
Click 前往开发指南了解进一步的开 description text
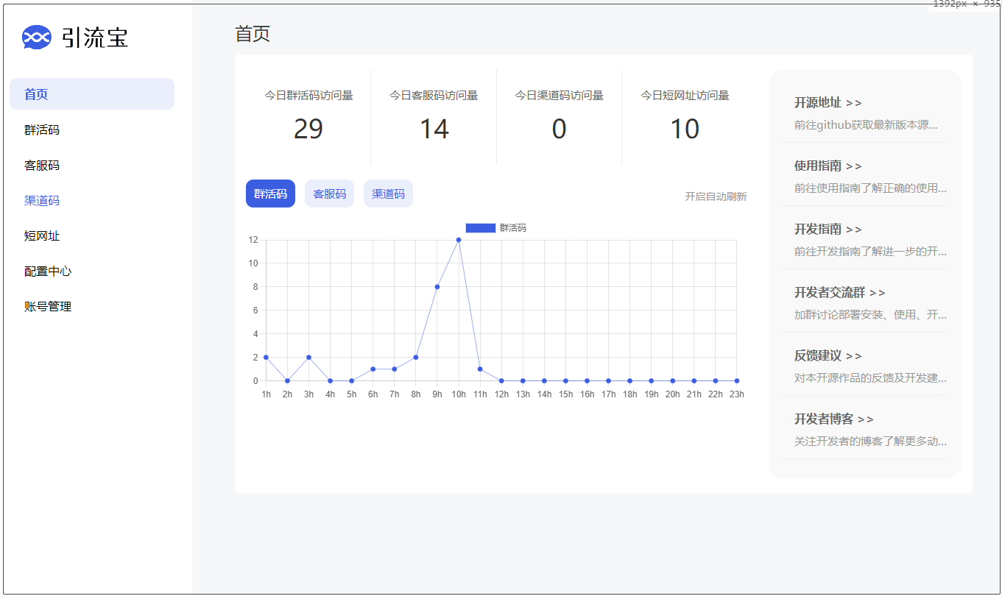[870, 252]
